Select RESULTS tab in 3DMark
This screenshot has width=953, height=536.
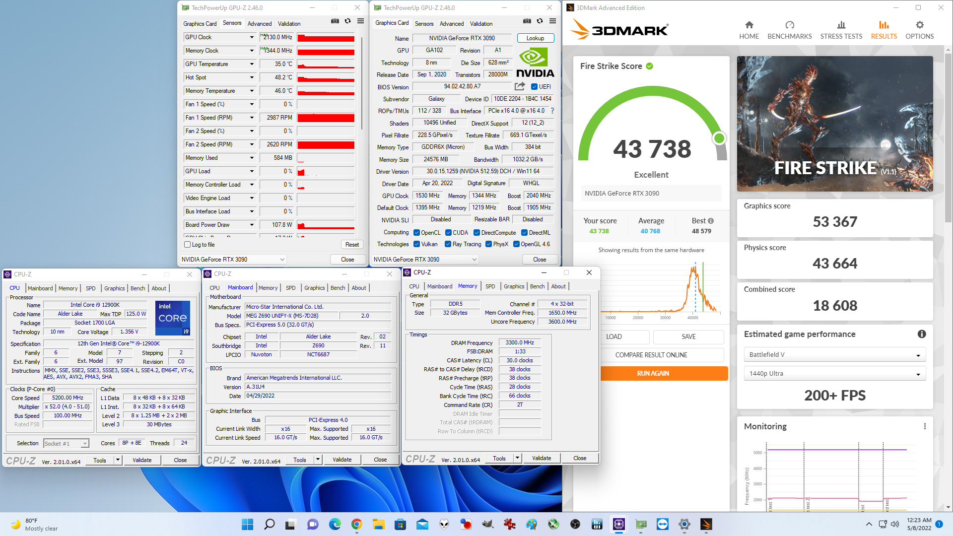click(884, 30)
